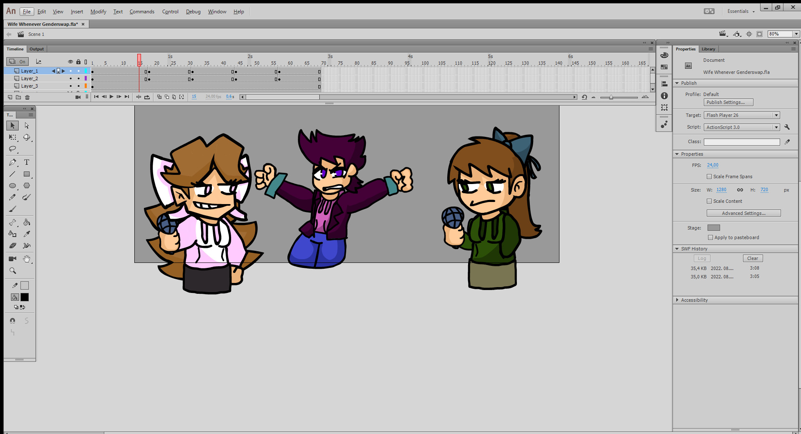
Task: Click the Publish Settings button
Action: pos(728,102)
